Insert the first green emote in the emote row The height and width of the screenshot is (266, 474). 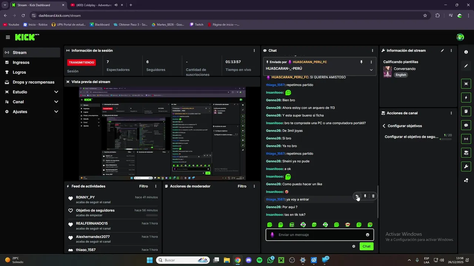point(270,225)
